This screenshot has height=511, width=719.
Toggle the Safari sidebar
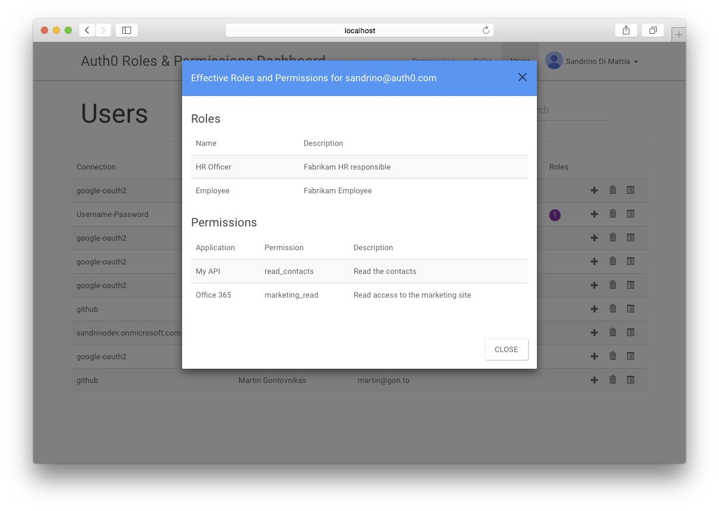click(x=126, y=30)
